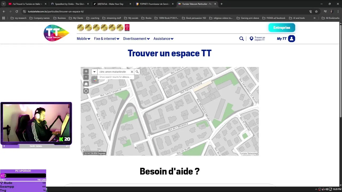Zoom in on the map with plus button
342x192 pixels.
click(86, 71)
